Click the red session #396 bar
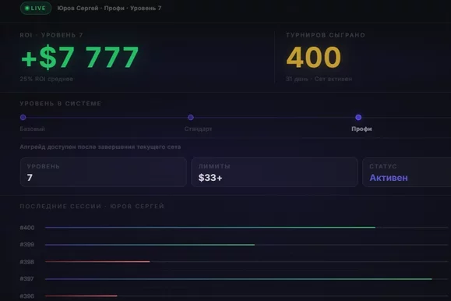The image size is (451, 301). (x=81, y=296)
